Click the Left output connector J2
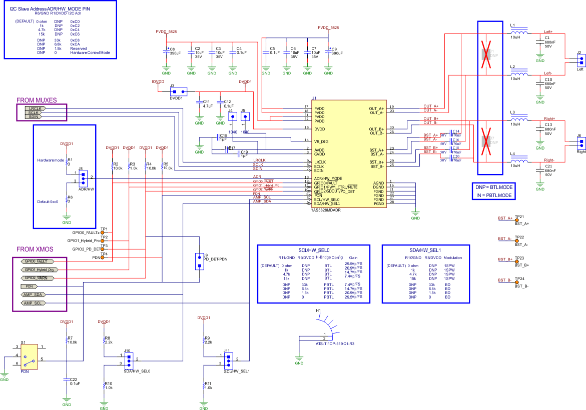This screenshot has height=410, width=586. (x=580, y=60)
